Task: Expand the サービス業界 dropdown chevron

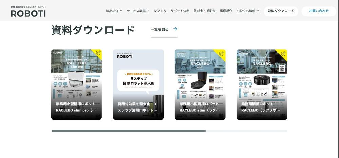Action: click(148, 11)
